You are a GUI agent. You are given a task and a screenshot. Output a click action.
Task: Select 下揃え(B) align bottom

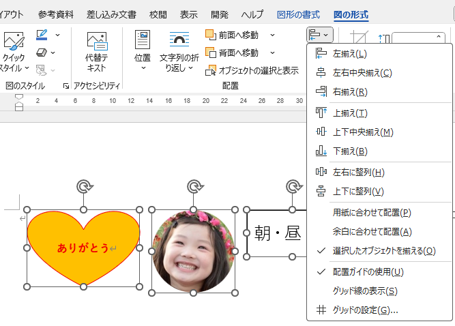coord(379,151)
